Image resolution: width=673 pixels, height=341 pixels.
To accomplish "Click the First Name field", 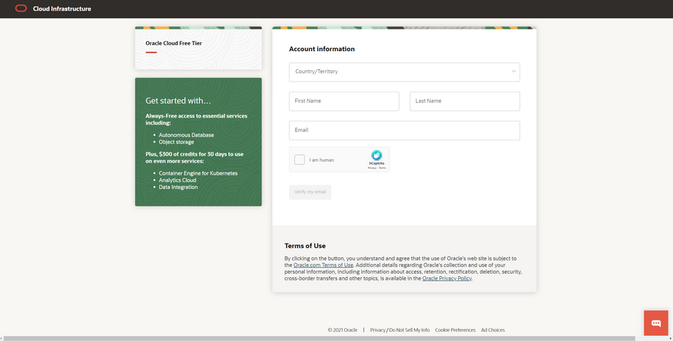I will click(343, 101).
